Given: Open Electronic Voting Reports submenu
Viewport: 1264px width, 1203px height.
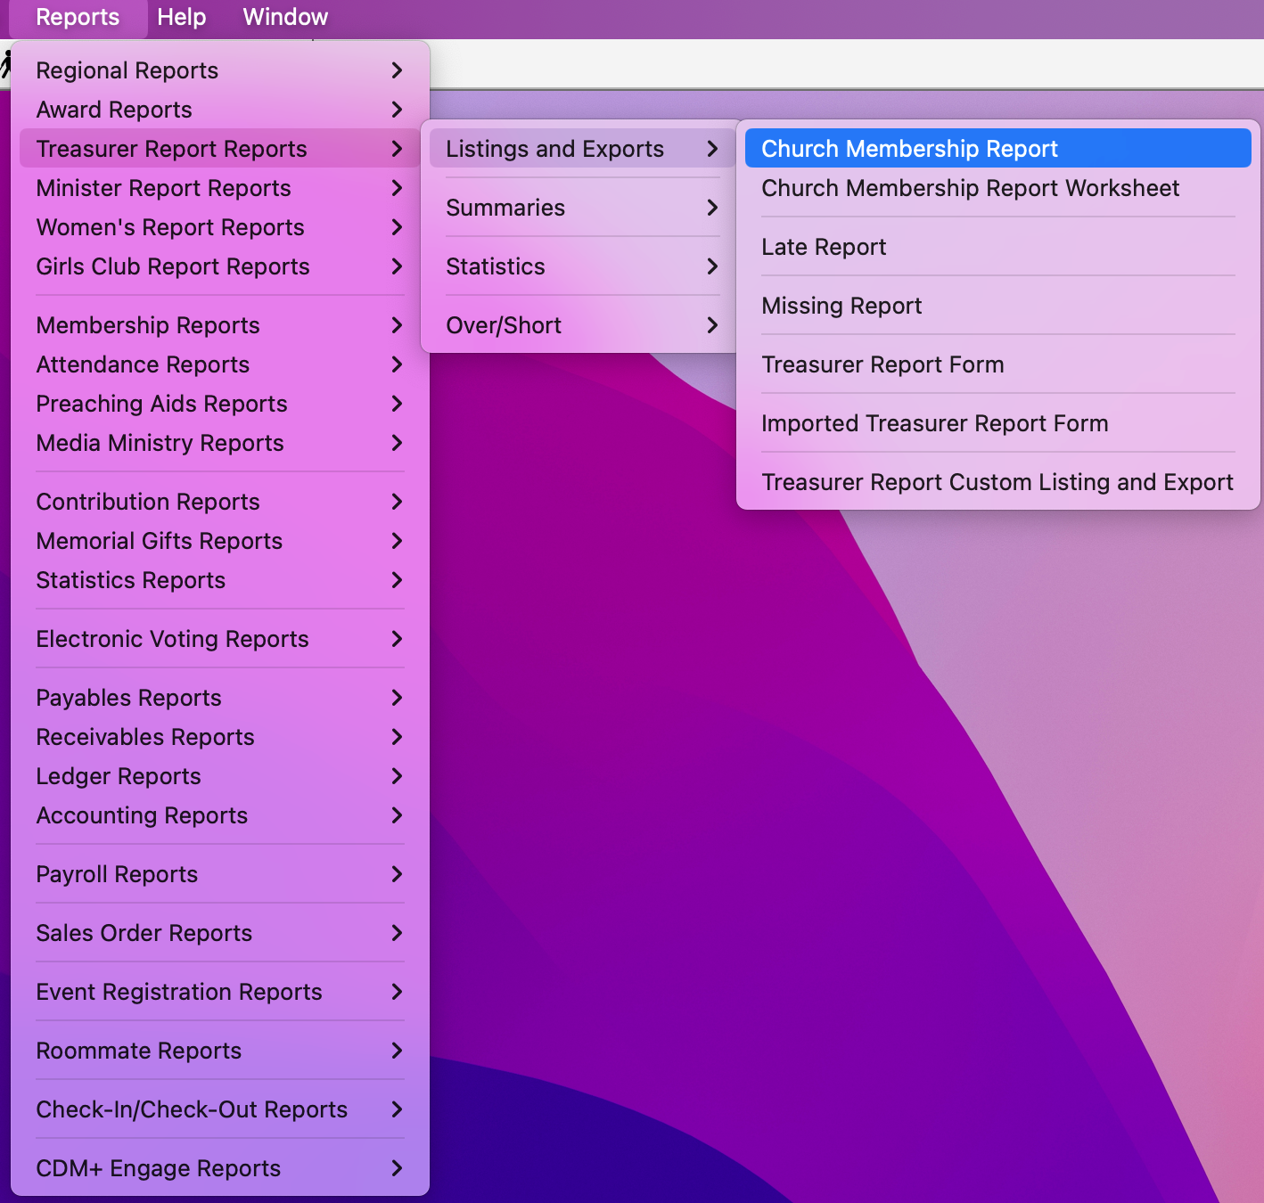Looking at the screenshot, I should click(172, 639).
